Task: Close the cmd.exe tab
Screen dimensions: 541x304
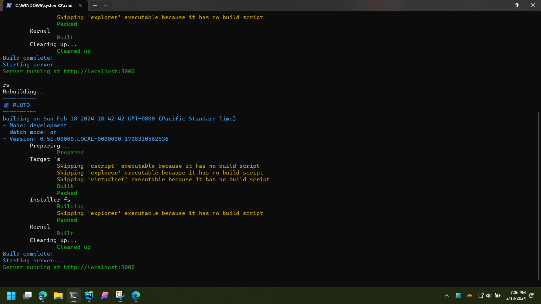Action: 80,5
